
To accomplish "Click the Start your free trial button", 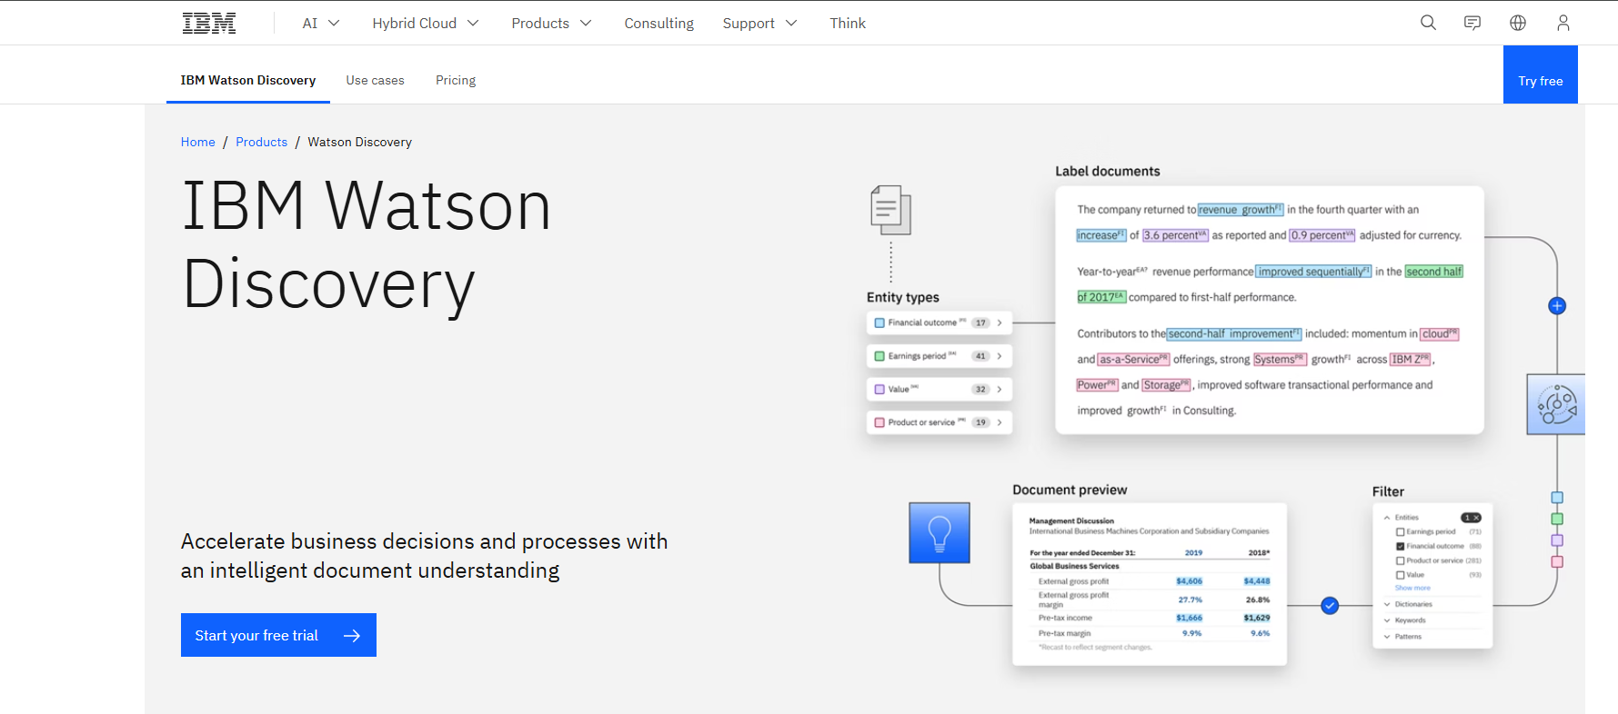I will [278, 635].
